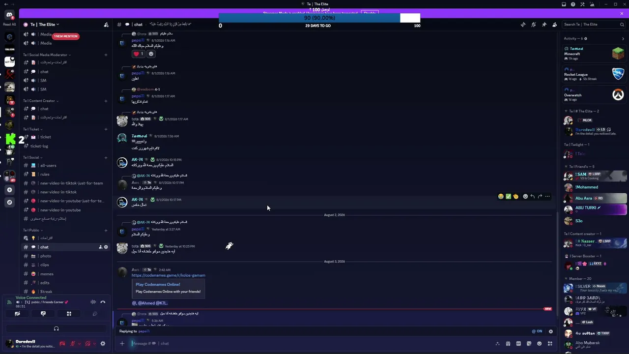Add a server with the plus icon
Screen dimensions: 629x354
tap(9, 190)
